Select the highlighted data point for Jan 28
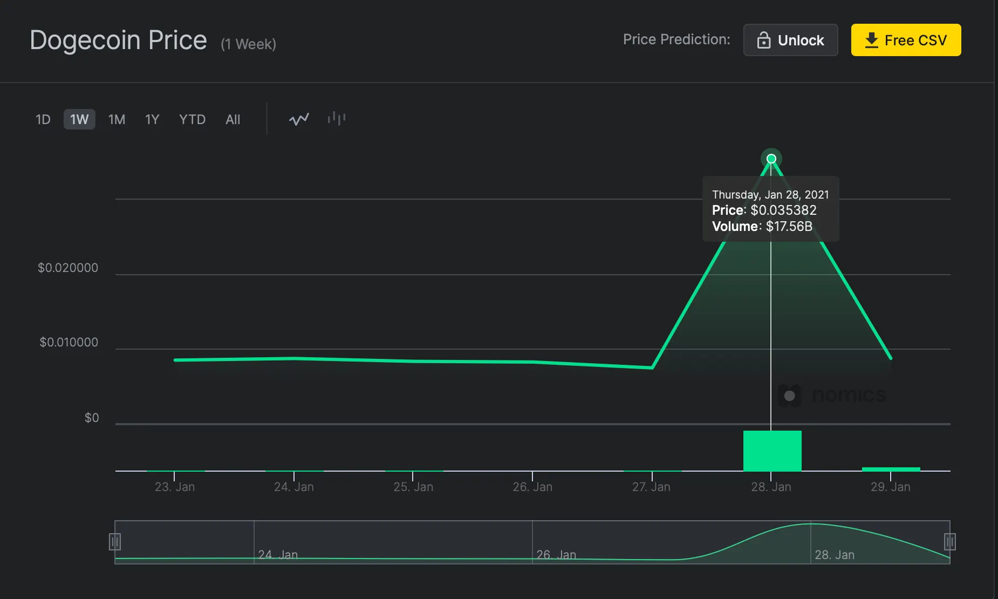The width and height of the screenshot is (998, 599). click(771, 158)
